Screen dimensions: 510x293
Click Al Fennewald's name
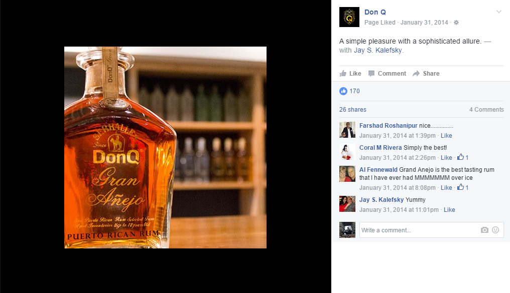tap(378, 170)
